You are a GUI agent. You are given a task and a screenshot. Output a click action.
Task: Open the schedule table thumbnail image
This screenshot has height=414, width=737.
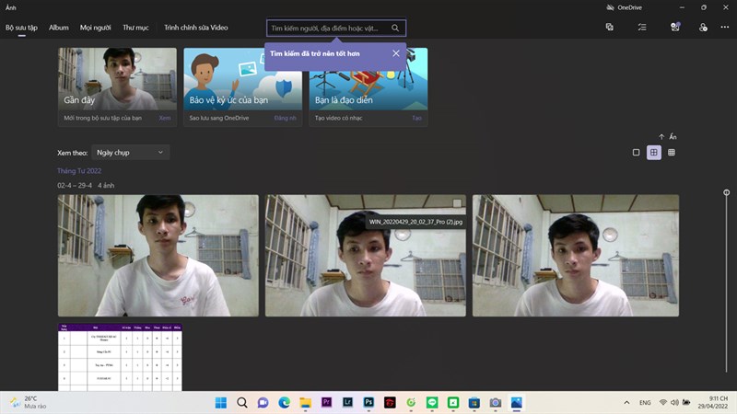click(x=120, y=357)
